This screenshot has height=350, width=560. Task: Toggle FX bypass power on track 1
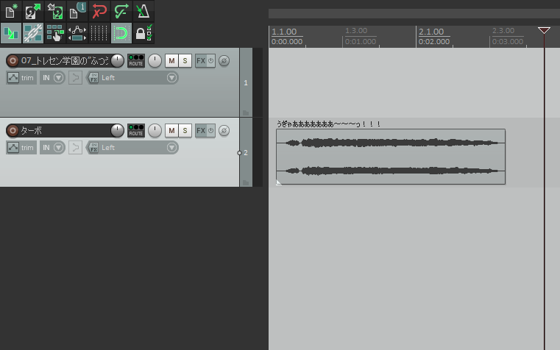(210, 60)
